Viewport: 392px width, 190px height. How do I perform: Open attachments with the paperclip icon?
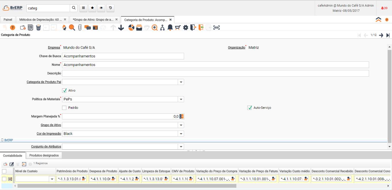coord(80,28)
